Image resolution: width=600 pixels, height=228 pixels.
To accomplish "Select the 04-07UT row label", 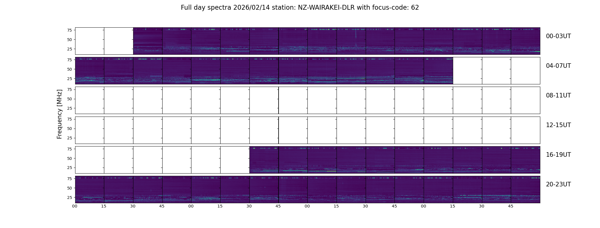I will click(x=558, y=66).
